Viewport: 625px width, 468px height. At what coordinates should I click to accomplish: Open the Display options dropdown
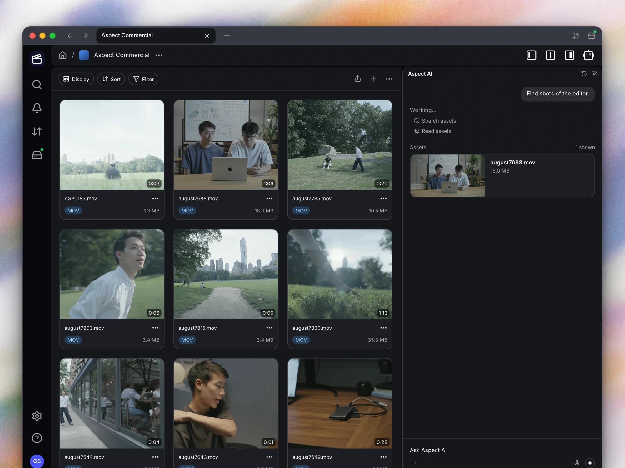point(76,79)
